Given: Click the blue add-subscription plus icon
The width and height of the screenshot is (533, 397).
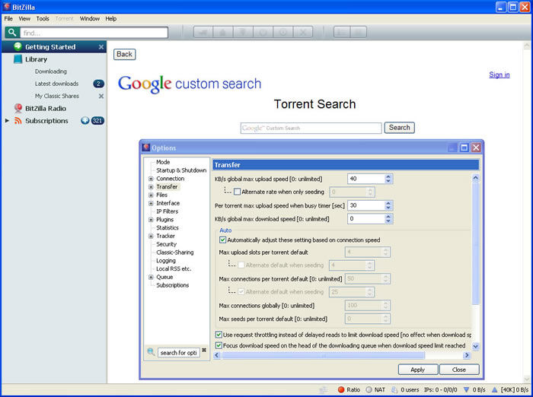Looking at the screenshot, I should (85, 121).
